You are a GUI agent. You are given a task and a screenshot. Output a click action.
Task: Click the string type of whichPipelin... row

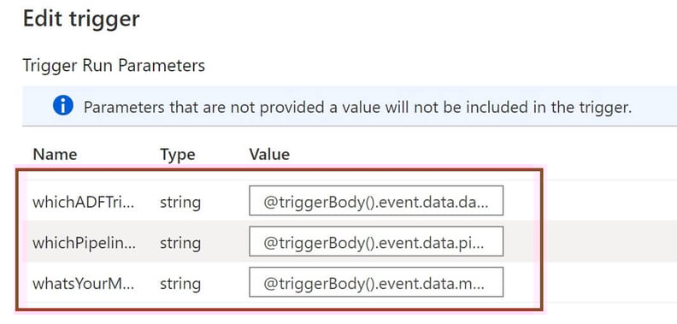[x=180, y=244]
